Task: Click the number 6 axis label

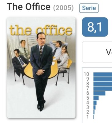Action: click(x=88, y=93)
